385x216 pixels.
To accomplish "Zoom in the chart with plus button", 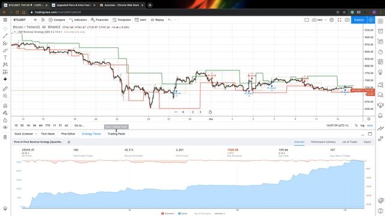I will coord(183,112).
